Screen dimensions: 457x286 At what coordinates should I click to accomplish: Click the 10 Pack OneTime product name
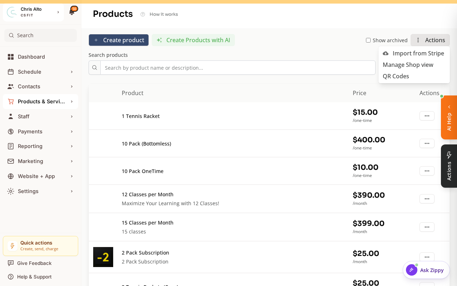click(x=142, y=171)
